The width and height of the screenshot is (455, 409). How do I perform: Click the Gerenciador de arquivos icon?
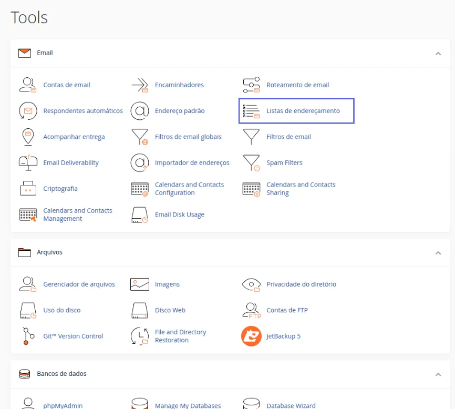(28, 284)
